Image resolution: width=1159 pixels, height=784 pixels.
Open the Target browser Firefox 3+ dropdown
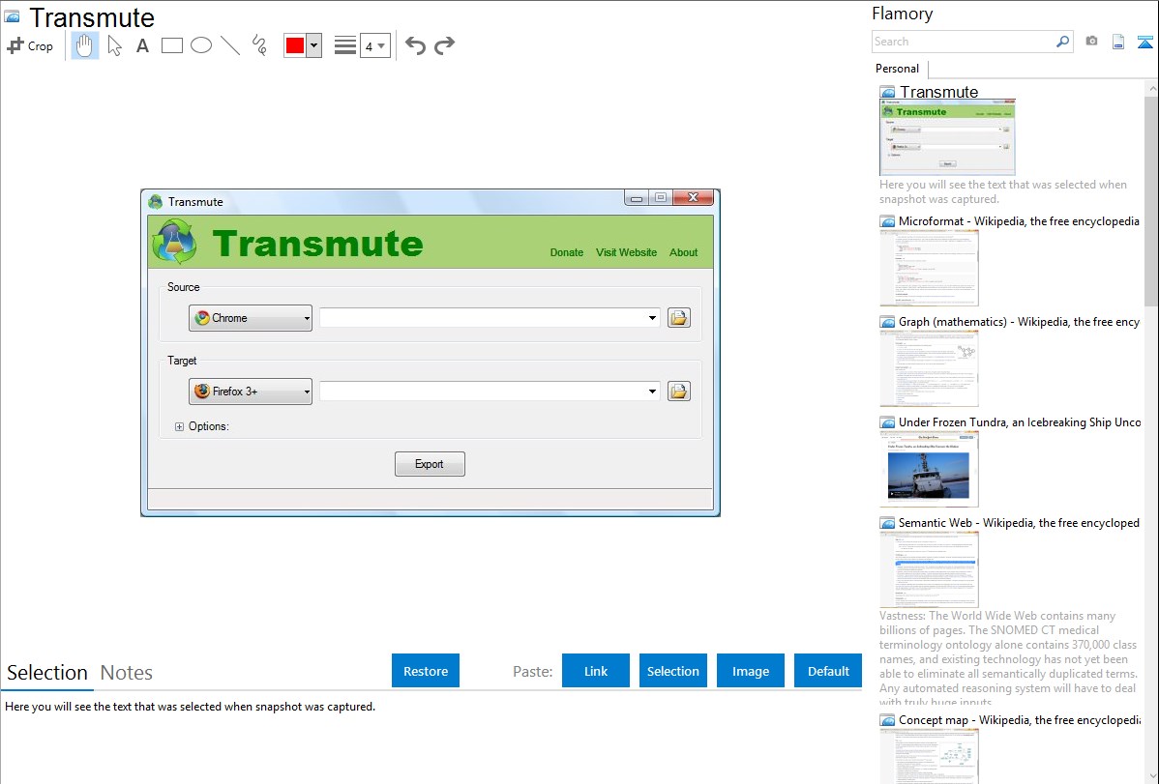[251, 392]
